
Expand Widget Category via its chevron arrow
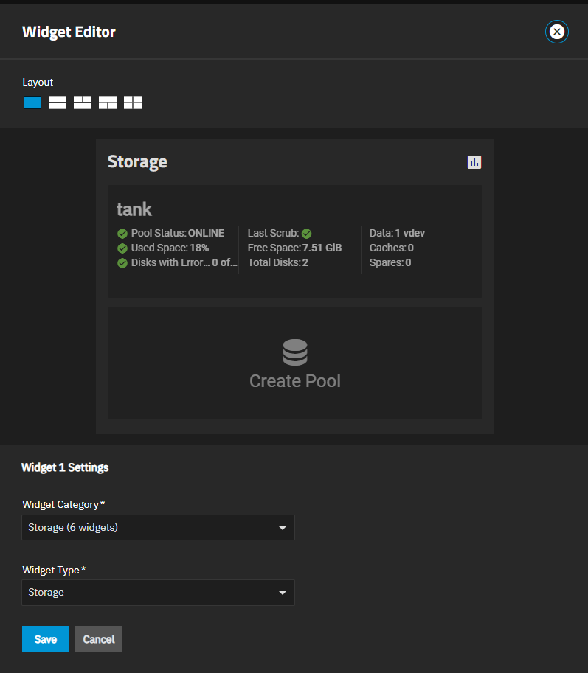tap(283, 527)
